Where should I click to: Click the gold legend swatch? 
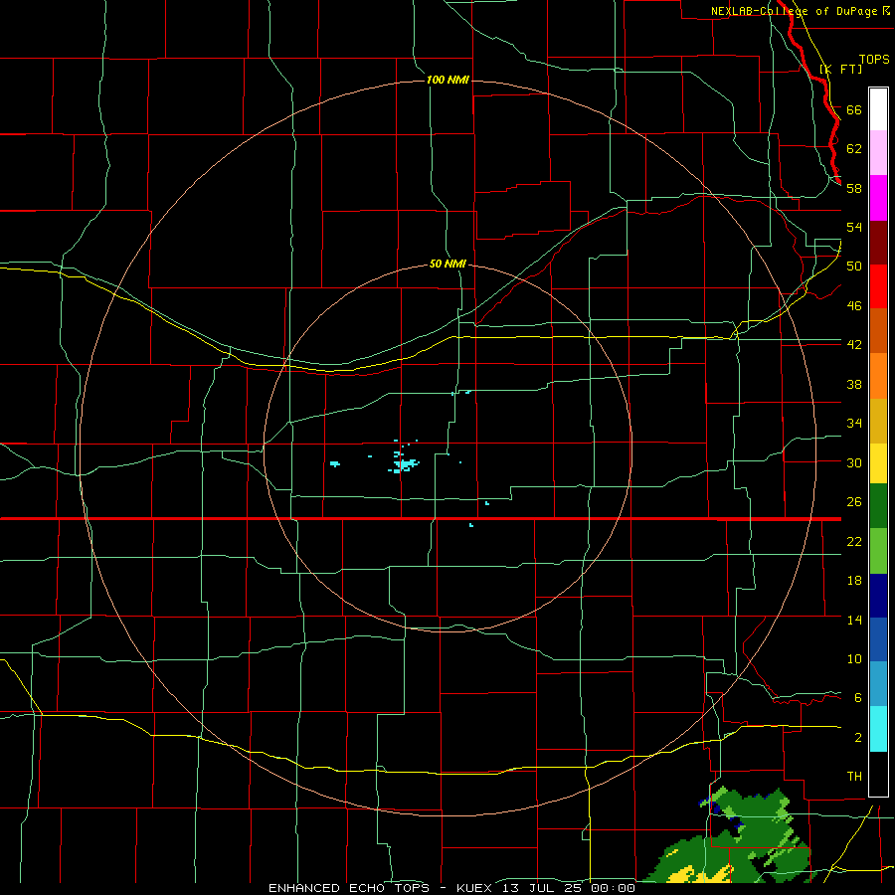click(x=878, y=421)
